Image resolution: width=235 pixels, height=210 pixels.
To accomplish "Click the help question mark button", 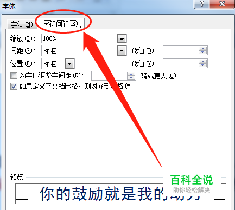I will click(x=202, y=4).
